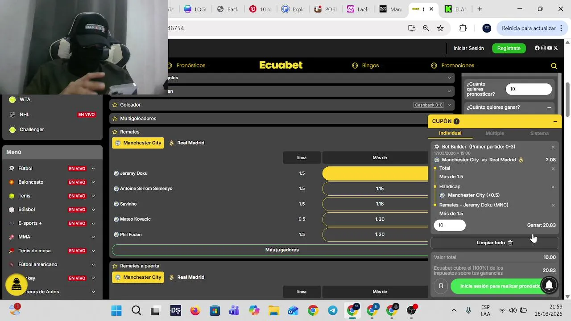
Task: Open the Instagram icon link
Action: [x=543, y=48]
